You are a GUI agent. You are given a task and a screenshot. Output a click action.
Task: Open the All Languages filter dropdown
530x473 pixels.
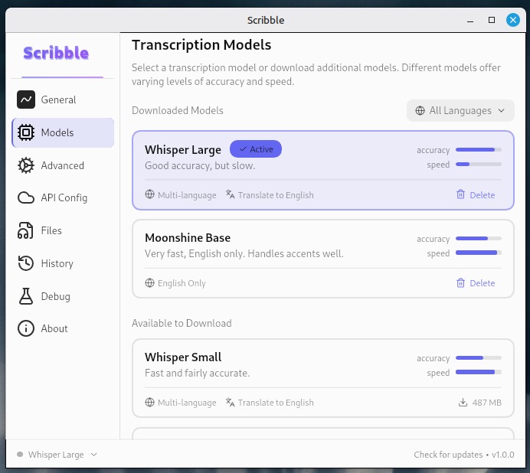(x=460, y=110)
